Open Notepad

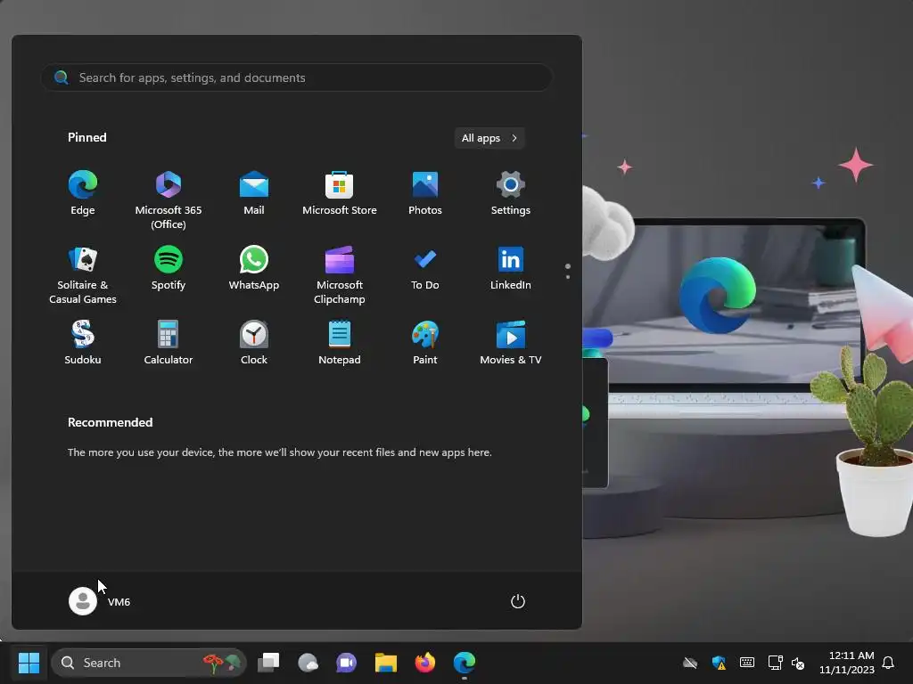[x=340, y=343]
